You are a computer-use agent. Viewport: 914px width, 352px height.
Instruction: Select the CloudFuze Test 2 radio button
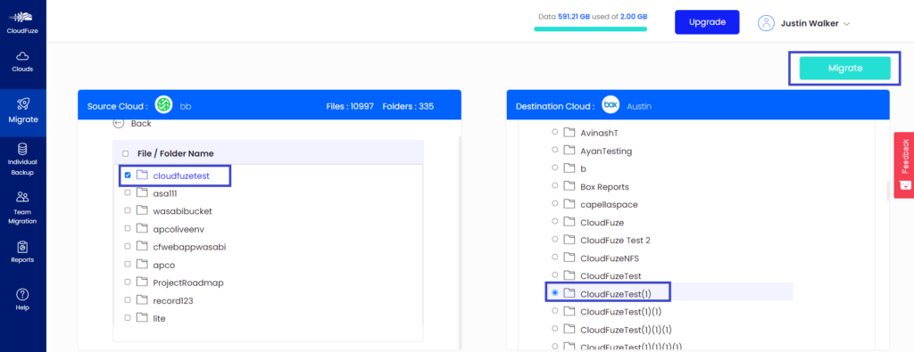pyautogui.click(x=554, y=240)
